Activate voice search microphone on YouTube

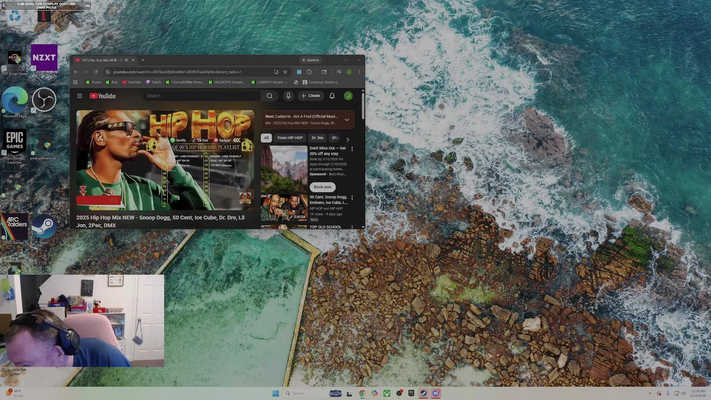click(288, 96)
